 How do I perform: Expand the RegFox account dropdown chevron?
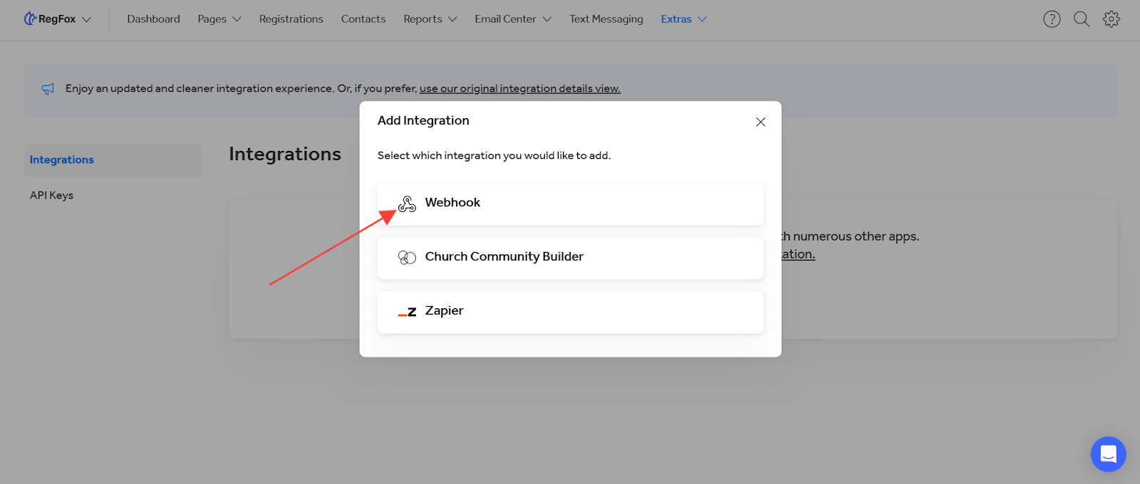pyautogui.click(x=86, y=19)
